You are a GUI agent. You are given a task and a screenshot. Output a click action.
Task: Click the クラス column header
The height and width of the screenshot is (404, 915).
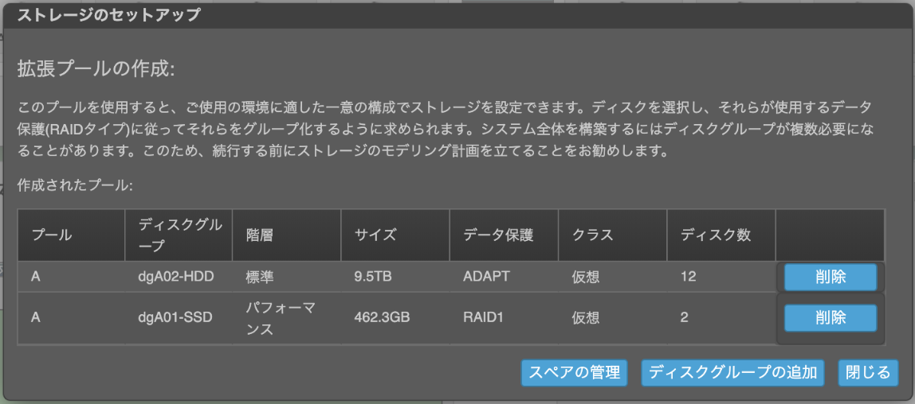(612, 235)
